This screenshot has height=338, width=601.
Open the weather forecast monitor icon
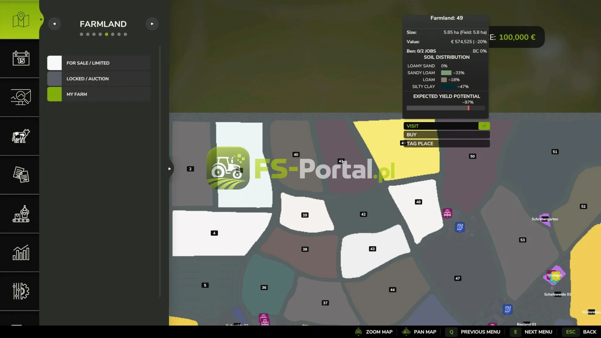click(21, 97)
